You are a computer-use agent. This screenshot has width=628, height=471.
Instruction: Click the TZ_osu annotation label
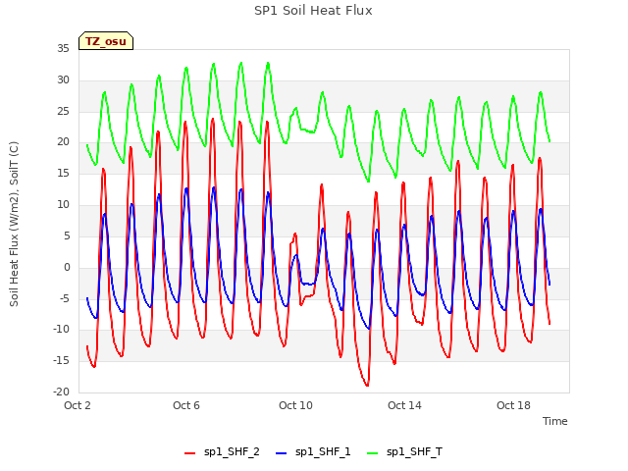[106, 41]
